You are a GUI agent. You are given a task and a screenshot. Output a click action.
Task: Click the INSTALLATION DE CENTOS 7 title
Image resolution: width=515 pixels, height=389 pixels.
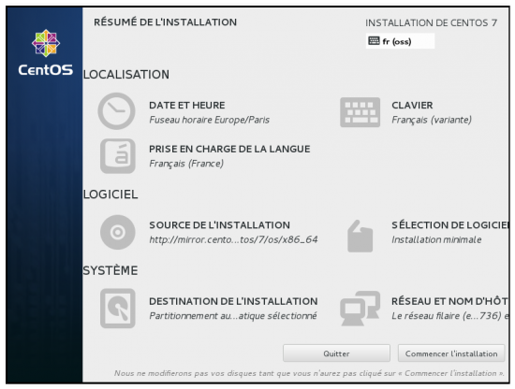pyautogui.click(x=432, y=22)
